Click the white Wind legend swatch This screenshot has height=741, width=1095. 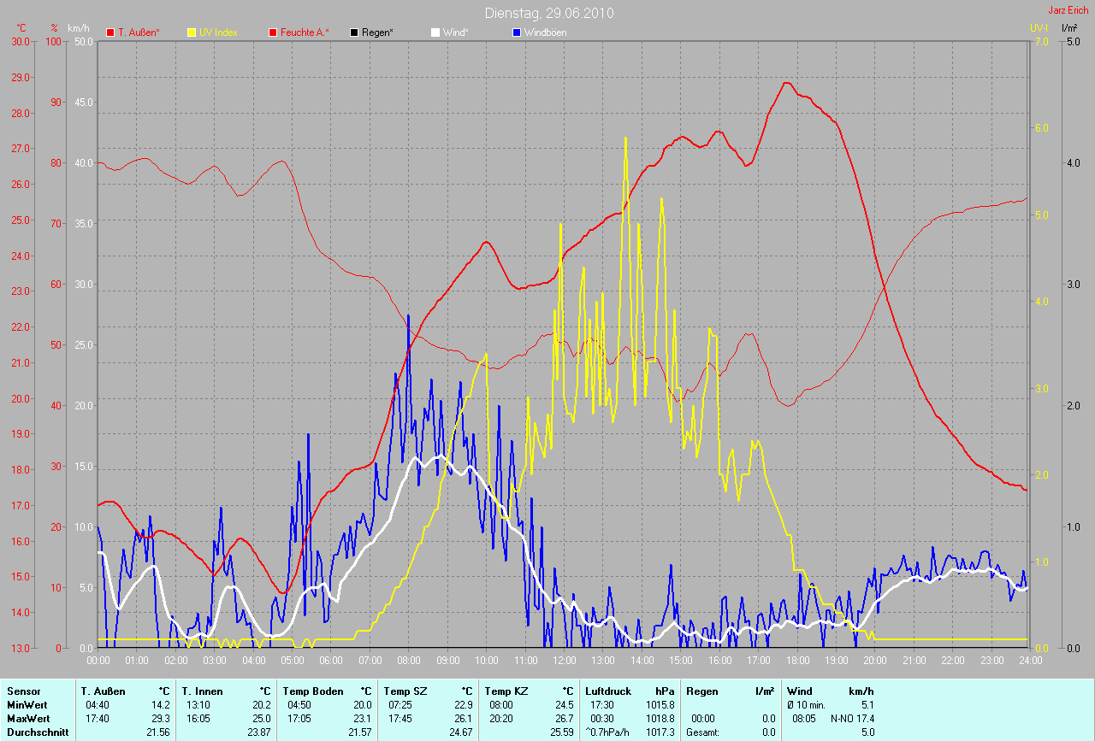435,32
